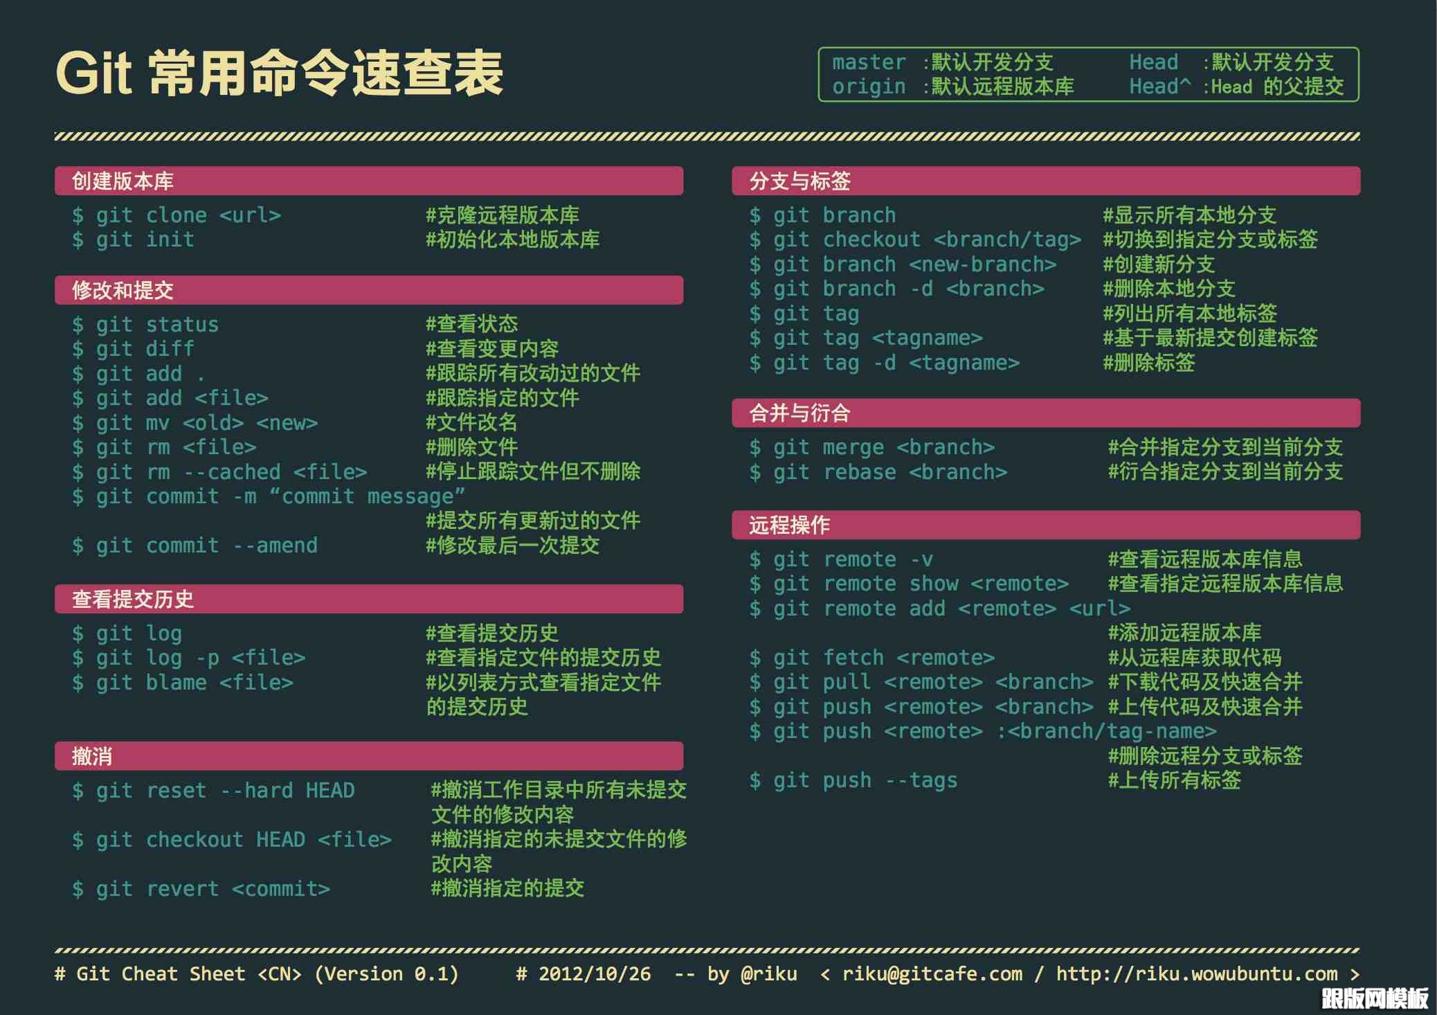Click the 'git commit --amend' command
Viewport: 1437px width, 1015px height.
tap(195, 546)
